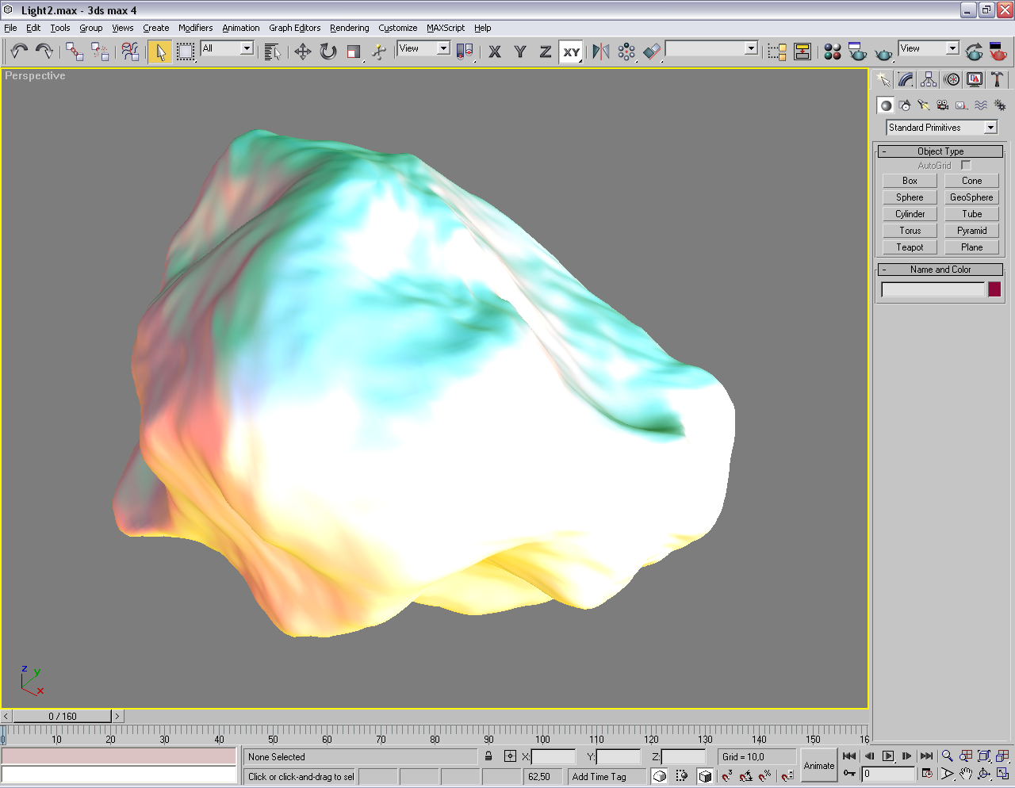Open the Material Editor
This screenshot has height=788, width=1015.
pos(832,52)
